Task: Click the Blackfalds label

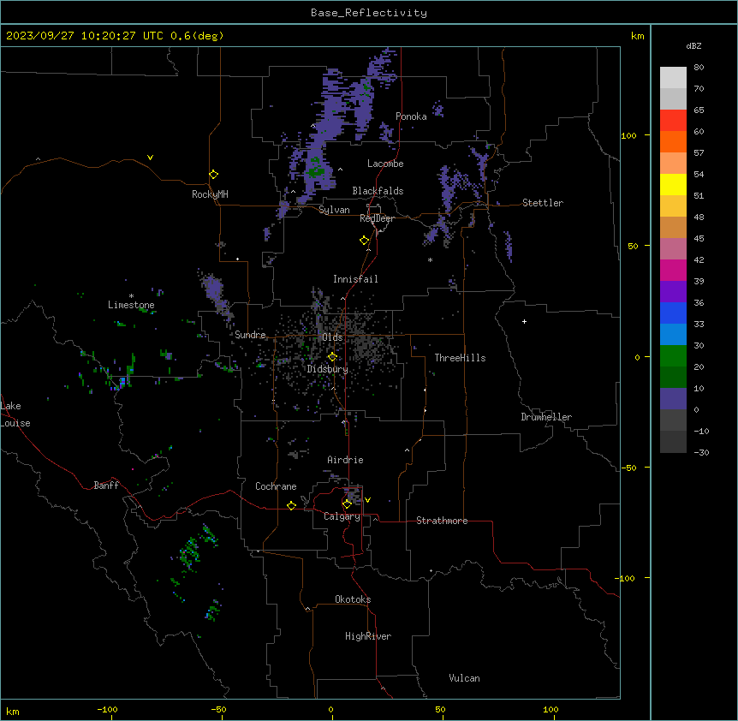Action: click(x=378, y=191)
